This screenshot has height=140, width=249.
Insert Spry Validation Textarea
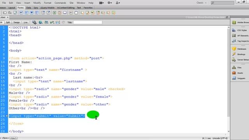coord(87,13)
